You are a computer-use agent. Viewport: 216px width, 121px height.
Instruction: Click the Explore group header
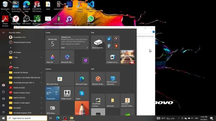click(48, 69)
